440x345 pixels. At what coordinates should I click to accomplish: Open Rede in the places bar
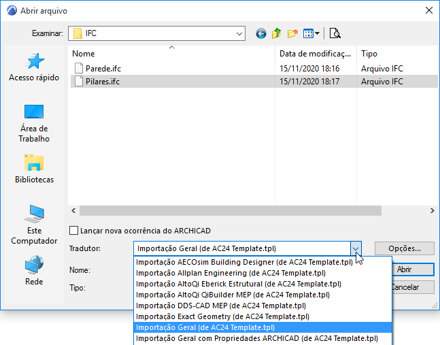click(34, 270)
